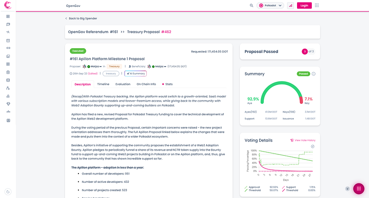Toggle dark mode moon icon in sidebar
This screenshot has width=369, height=198.
tap(8, 192)
